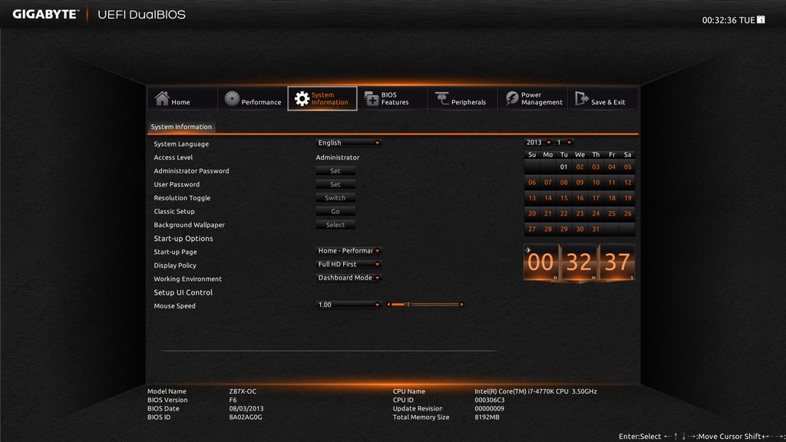
Task: Expand the Start-up Page dropdown
Action: coord(349,251)
